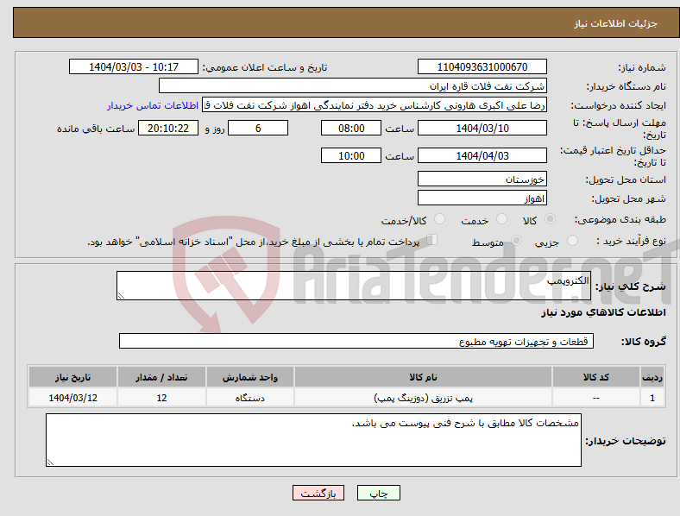Click the buyer notes textarea مشخصات کالا
Image resolution: width=680 pixels, height=516 pixels.
pos(313,440)
